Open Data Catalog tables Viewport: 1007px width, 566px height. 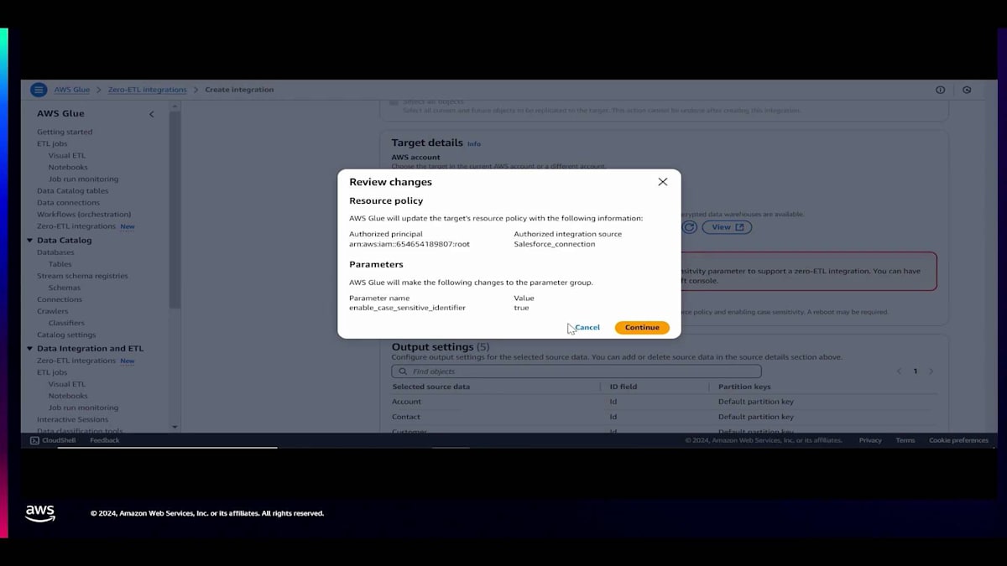(72, 190)
